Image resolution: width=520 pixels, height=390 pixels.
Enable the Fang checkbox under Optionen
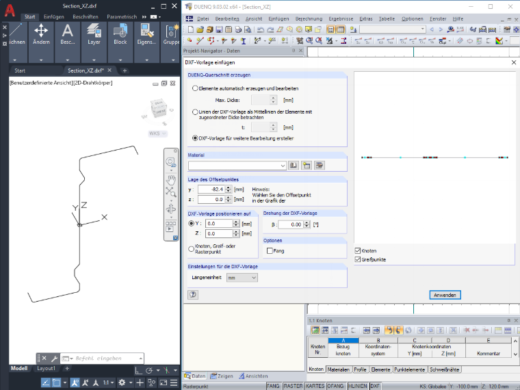point(270,250)
